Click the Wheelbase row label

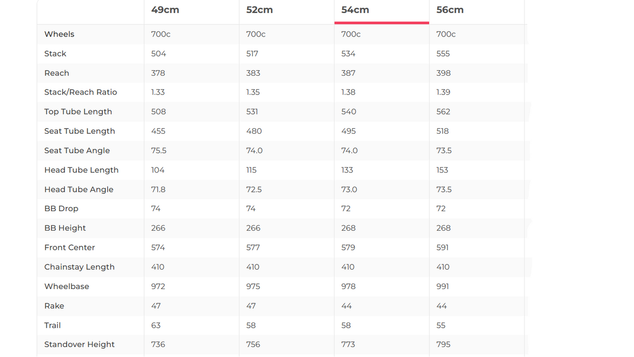(x=66, y=286)
